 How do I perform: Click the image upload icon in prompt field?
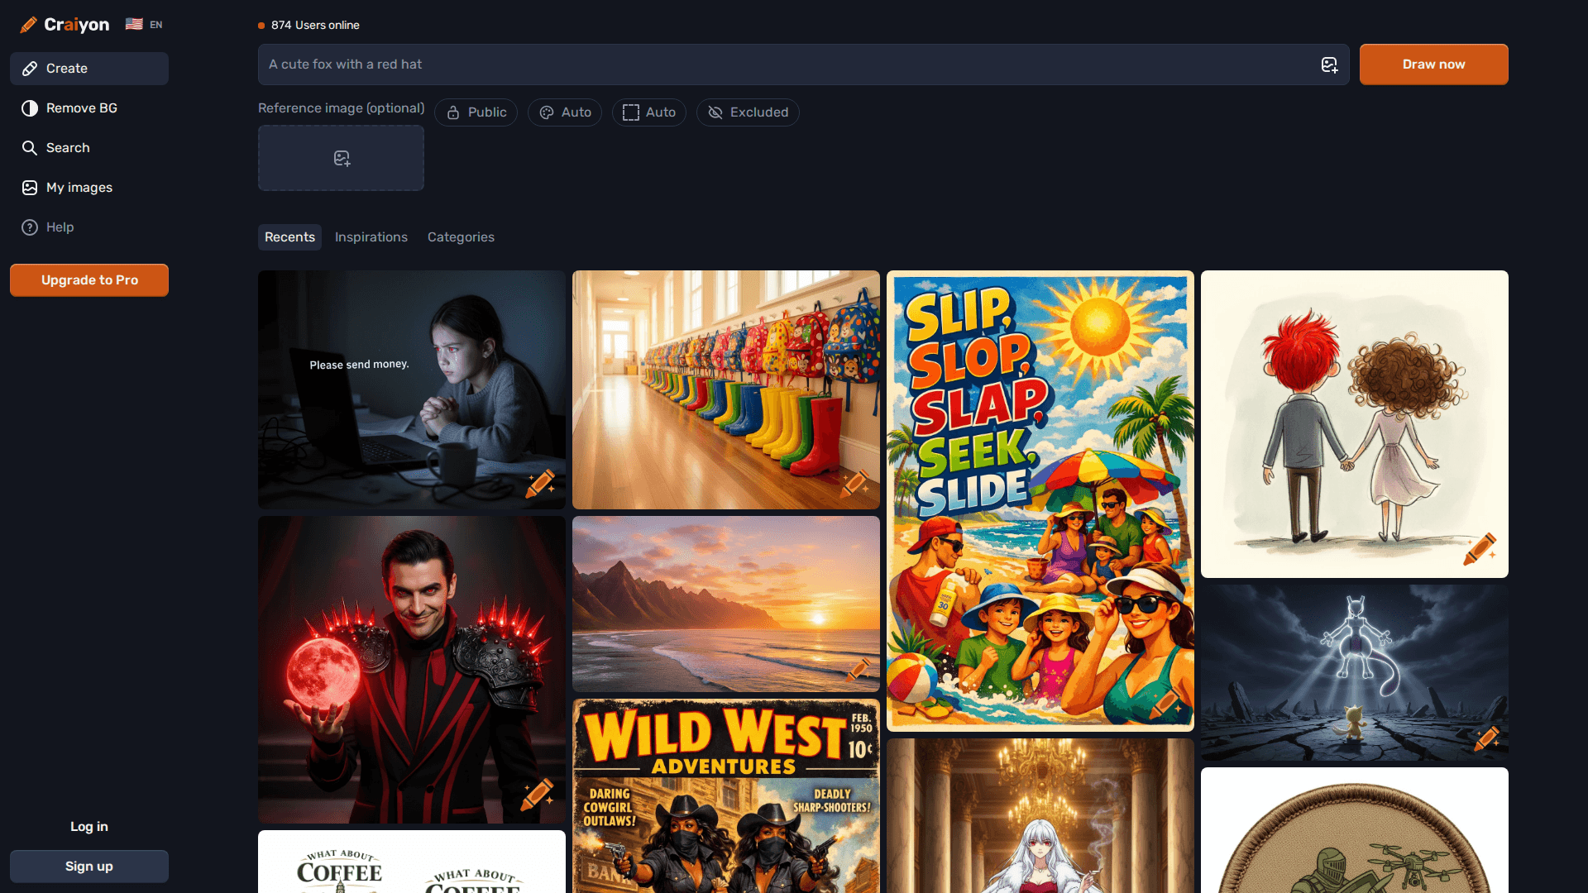(x=1329, y=64)
